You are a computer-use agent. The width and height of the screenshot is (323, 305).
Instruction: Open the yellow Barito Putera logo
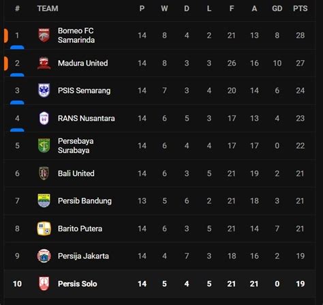pos(44,229)
